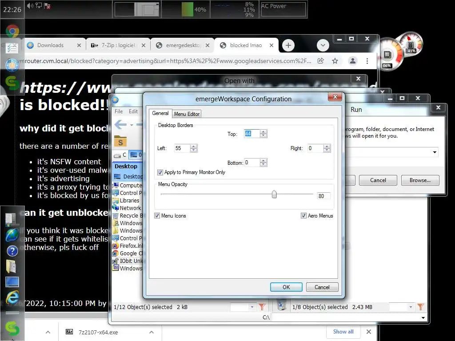Click the back arrow in file manager
This screenshot has height=341, width=455.
click(120, 125)
